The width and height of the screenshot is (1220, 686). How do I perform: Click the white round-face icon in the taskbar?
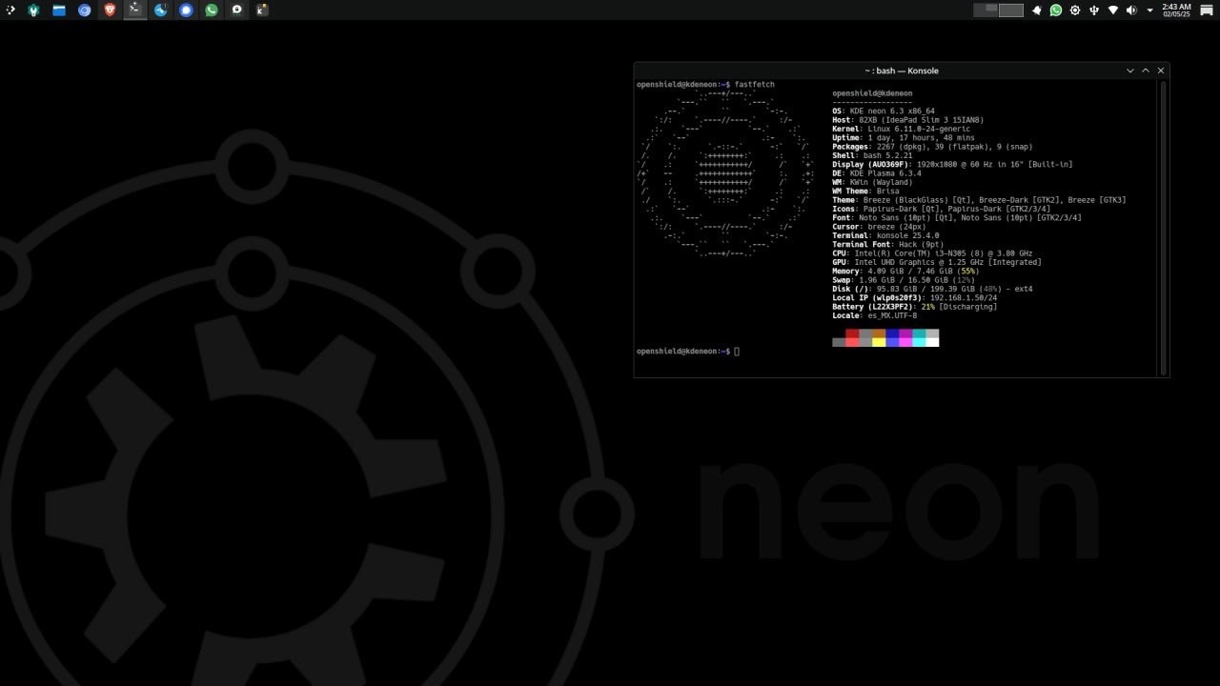point(236,10)
